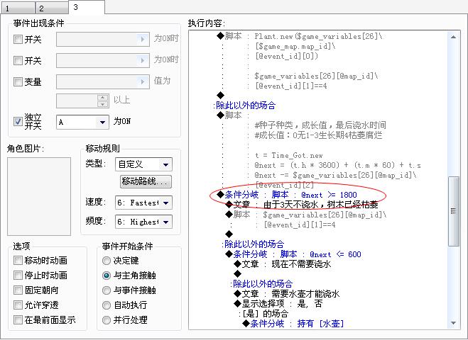
Task: Select the 条件分歧 @next >= 1800 line
Action: tap(287, 195)
